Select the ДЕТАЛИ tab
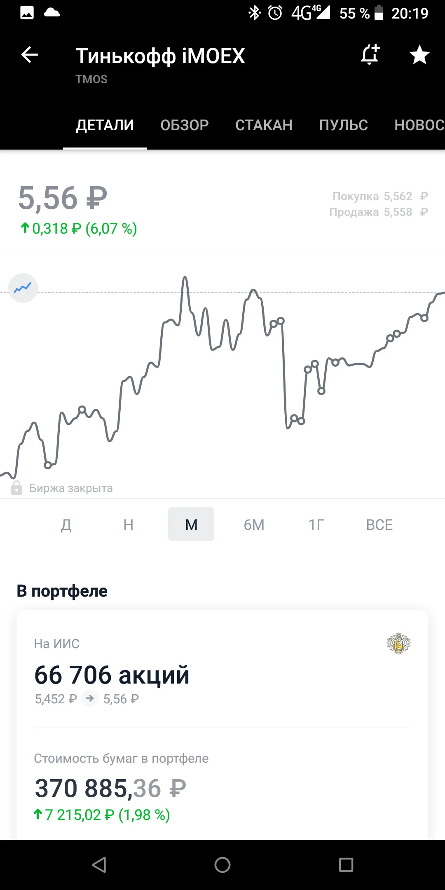445x890 pixels. tap(105, 125)
